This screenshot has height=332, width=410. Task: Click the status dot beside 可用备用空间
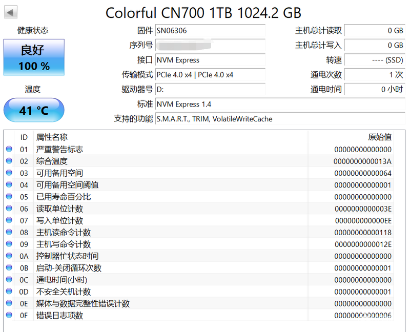(9, 173)
